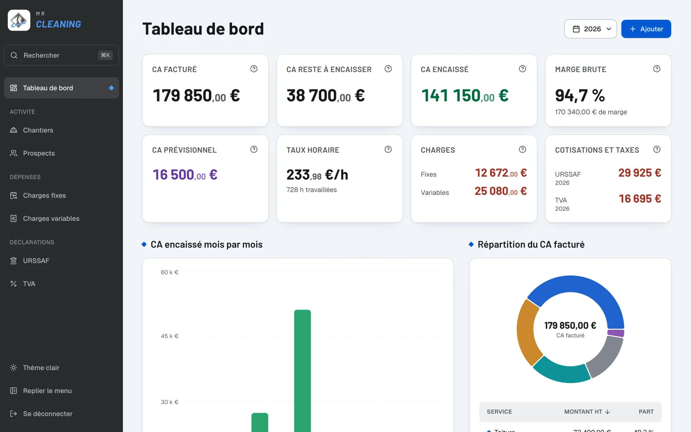Open help icon on Cotisations et Taxes card
Image resolution: width=691 pixels, height=432 pixels.
click(x=657, y=149)
